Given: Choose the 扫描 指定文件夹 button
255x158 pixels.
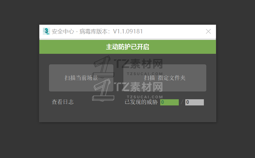Looking at the screenshot, I should (165, 78).
